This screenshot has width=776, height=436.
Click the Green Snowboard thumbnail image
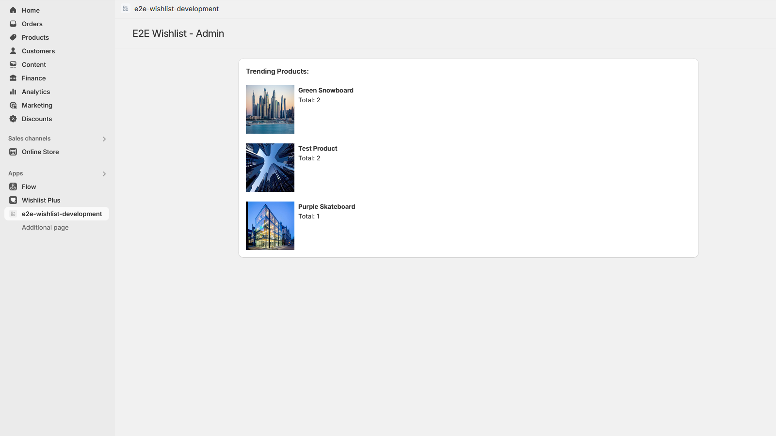click(270, 109)
